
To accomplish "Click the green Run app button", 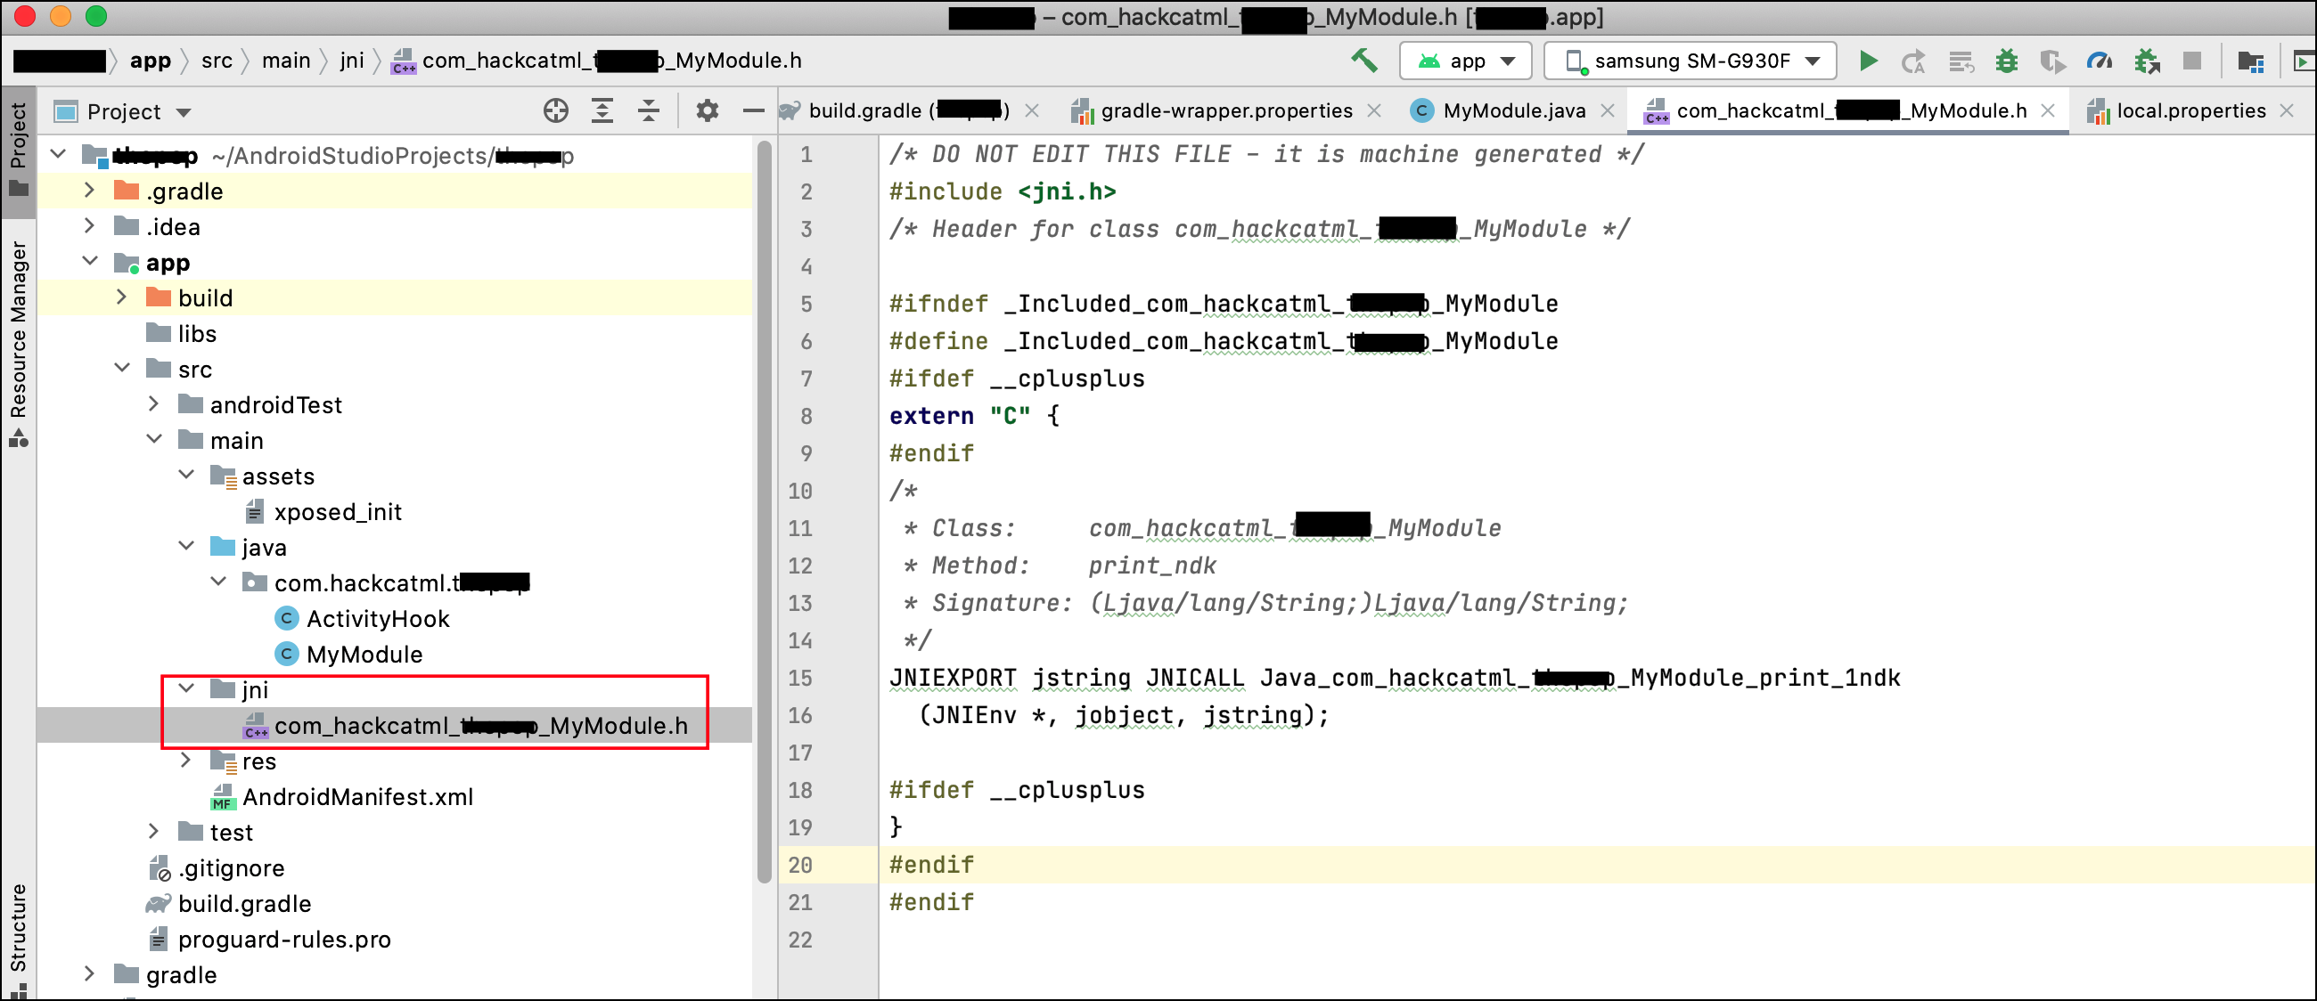I will (1868, 61).
